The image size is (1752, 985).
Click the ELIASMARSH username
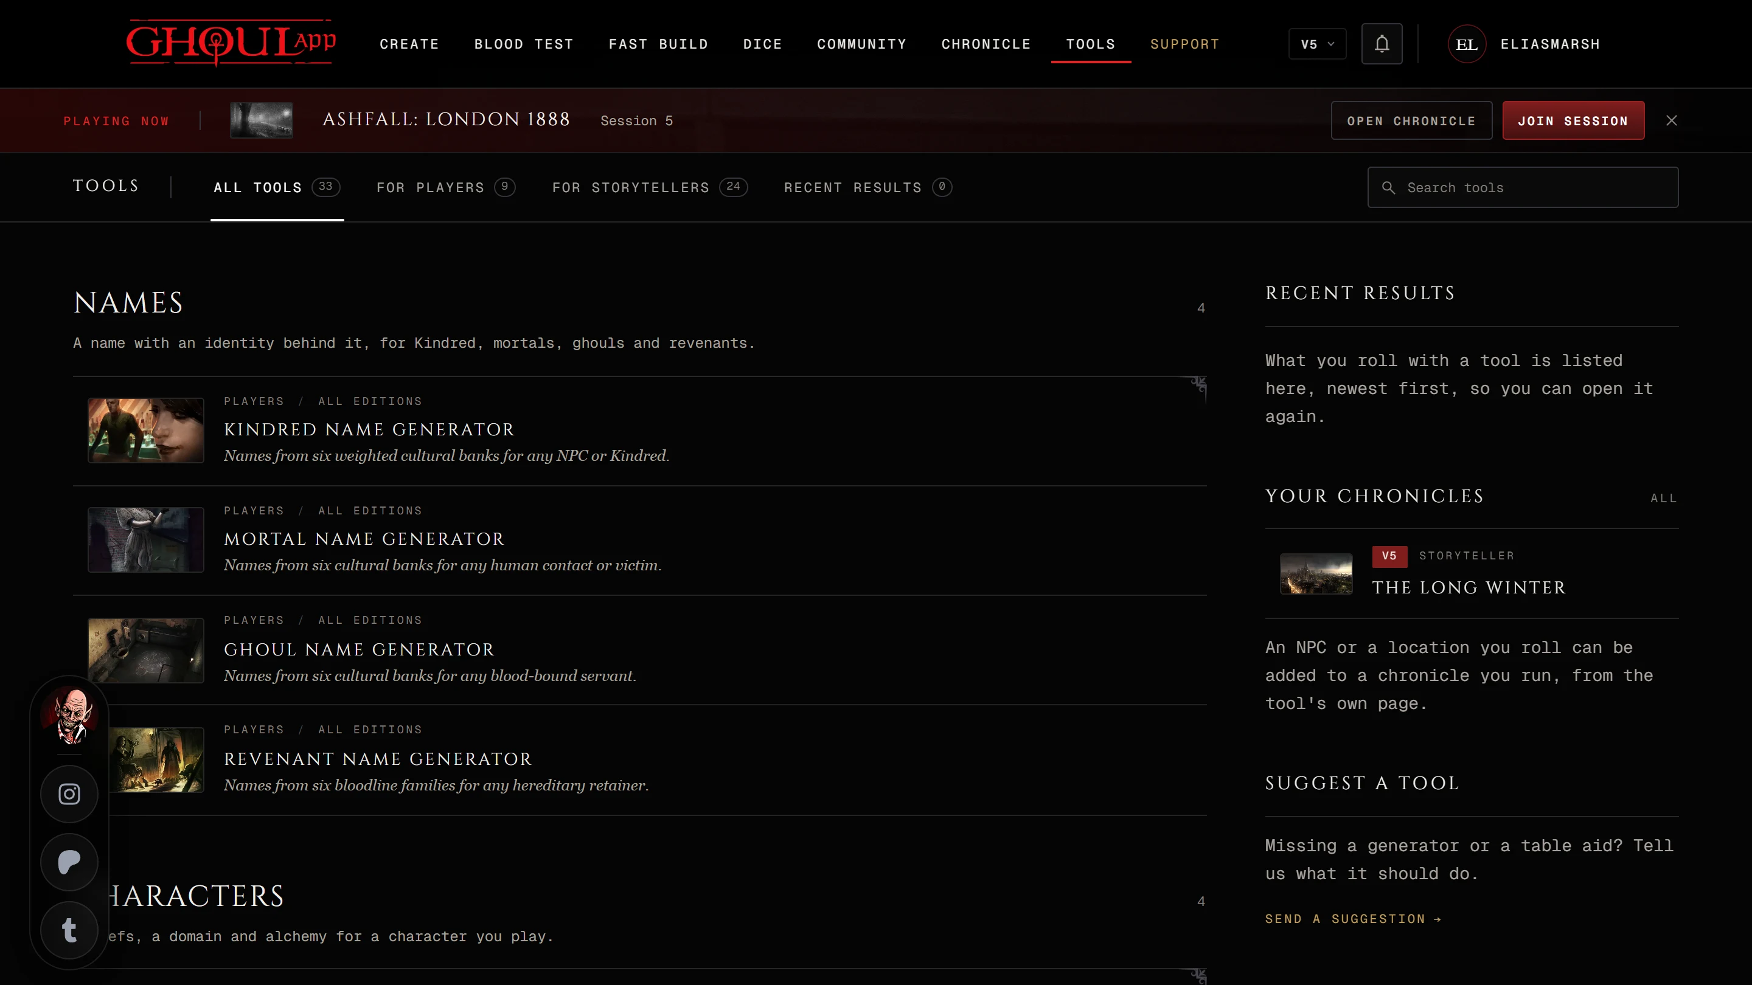tap(1550, 44)
